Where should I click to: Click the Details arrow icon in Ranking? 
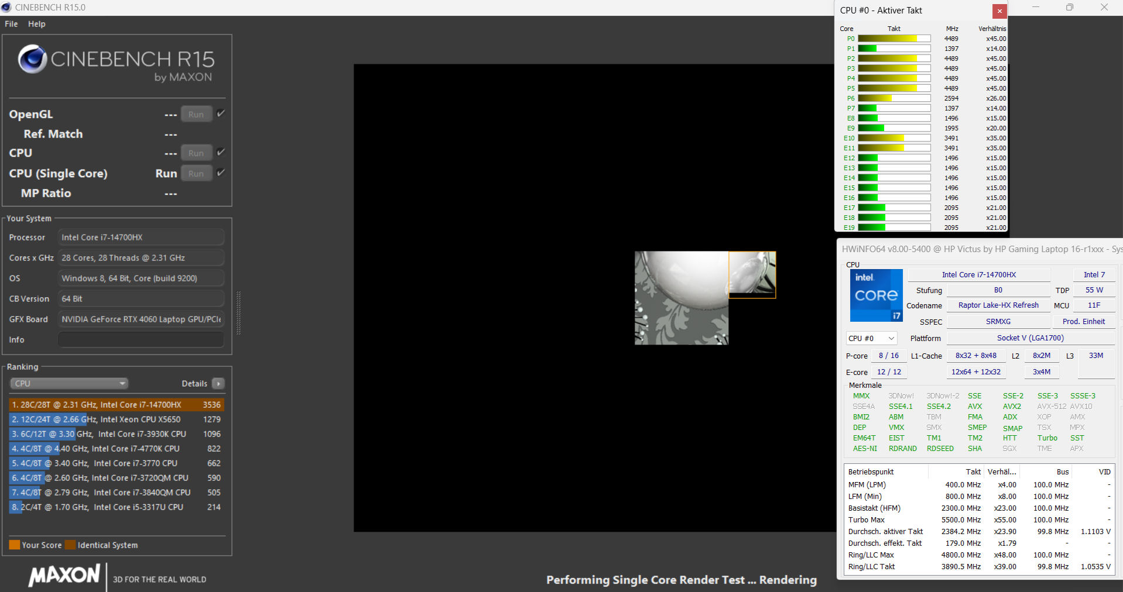218,384
